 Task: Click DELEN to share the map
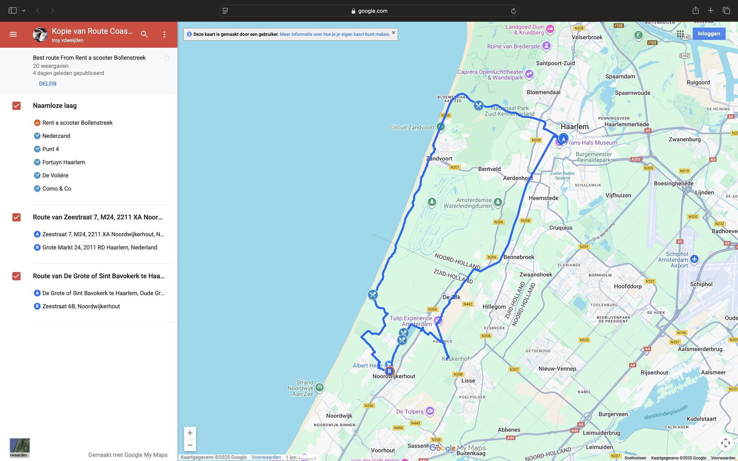click(x=47, y=83)
